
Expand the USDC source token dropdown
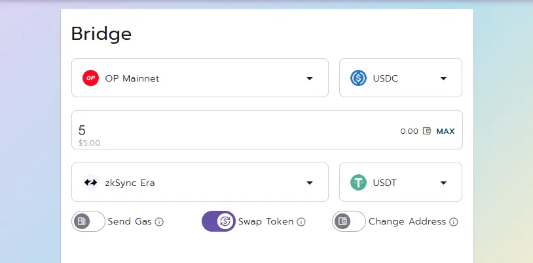coord(401,78)
